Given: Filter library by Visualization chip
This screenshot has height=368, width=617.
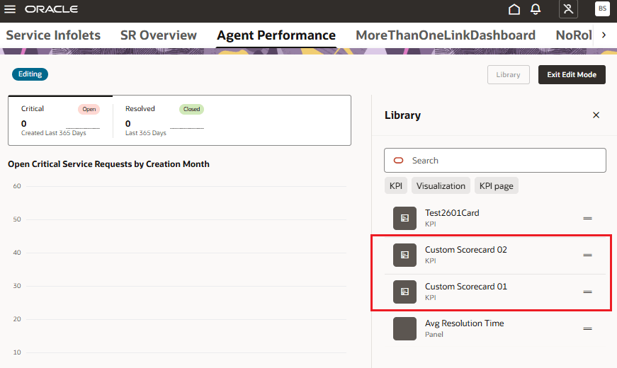Looking at the screenshot, I should pos(441,185).
